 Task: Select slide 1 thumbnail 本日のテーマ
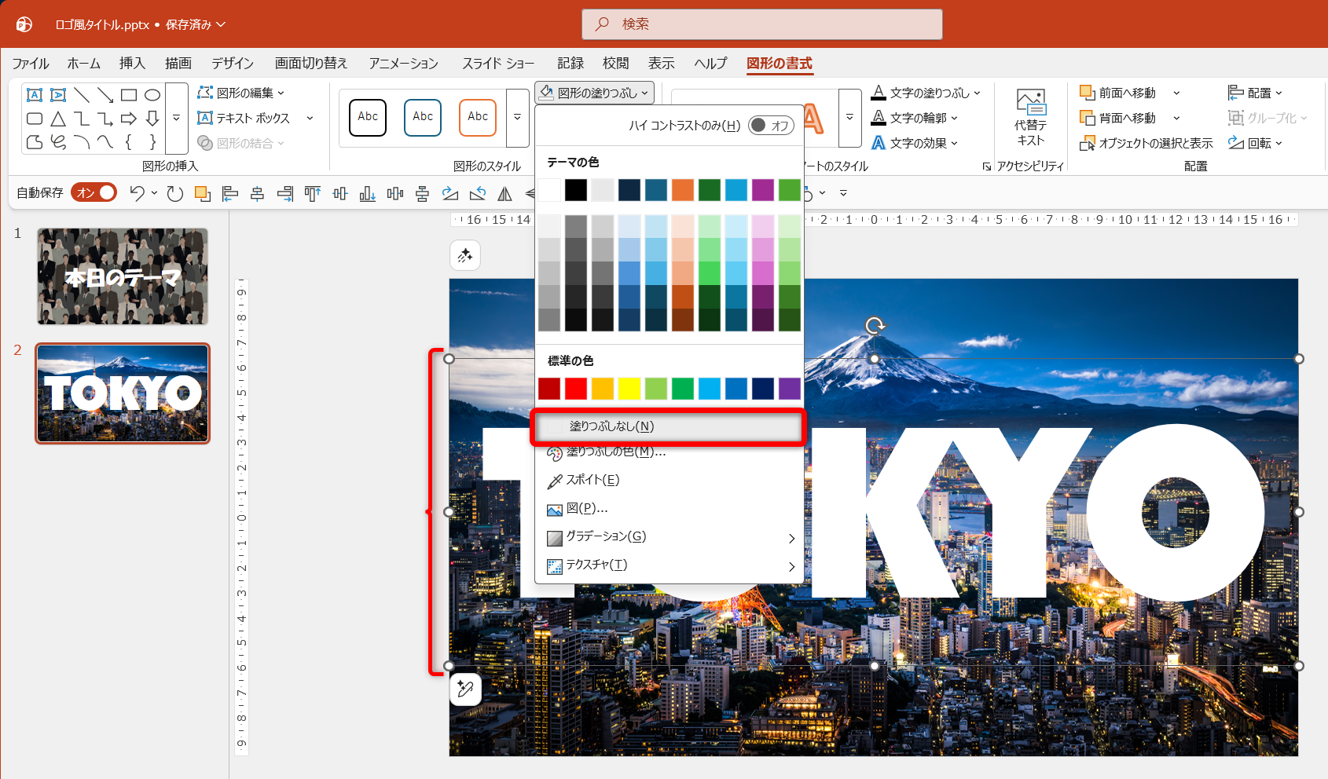(123, 276)
